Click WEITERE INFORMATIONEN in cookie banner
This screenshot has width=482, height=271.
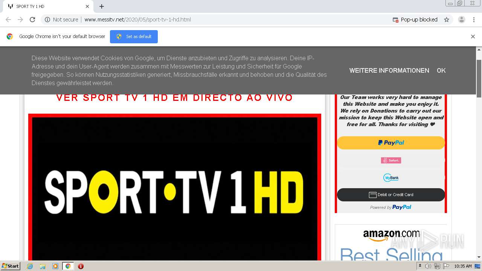389,70
